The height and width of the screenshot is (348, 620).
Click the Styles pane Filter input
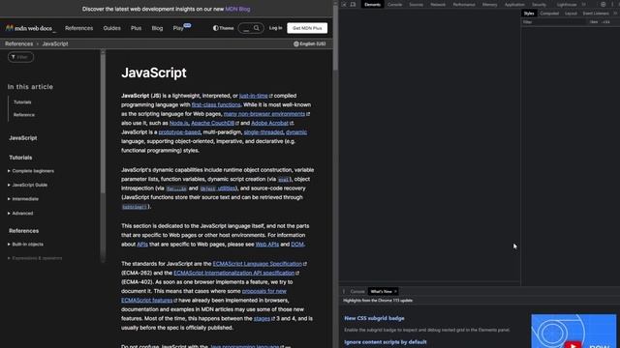553,22
